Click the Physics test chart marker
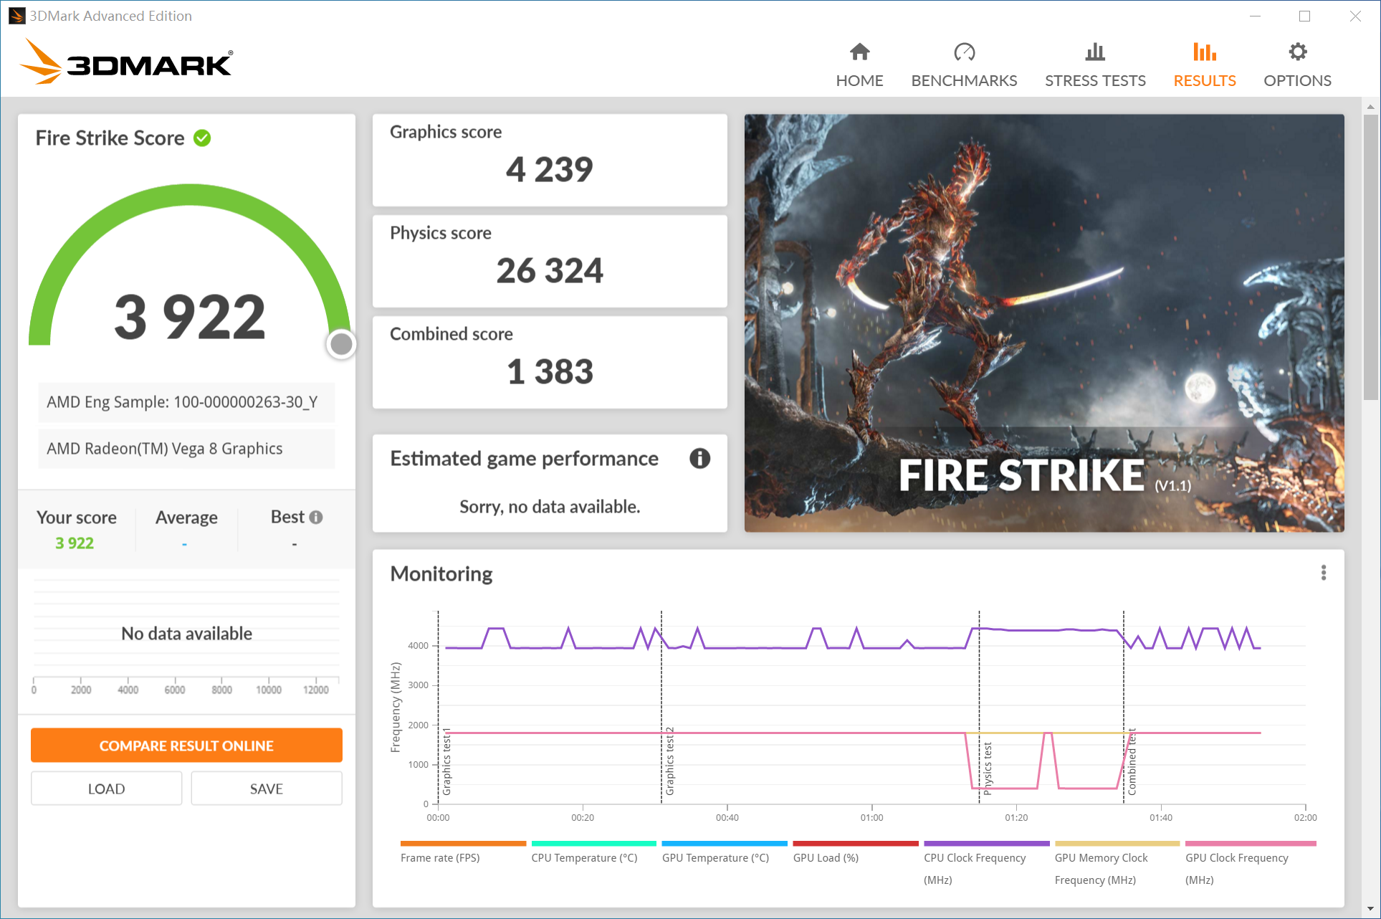1381x919 pixels. 988,768
